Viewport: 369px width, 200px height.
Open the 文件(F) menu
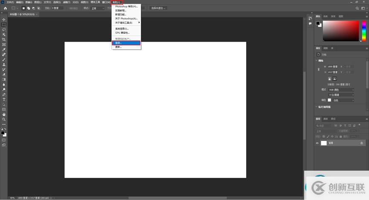[10, 2]
